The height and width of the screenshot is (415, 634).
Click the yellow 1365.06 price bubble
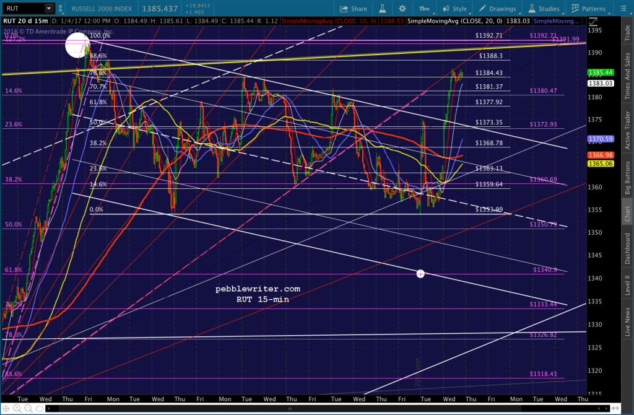click(x=601, y=164)
